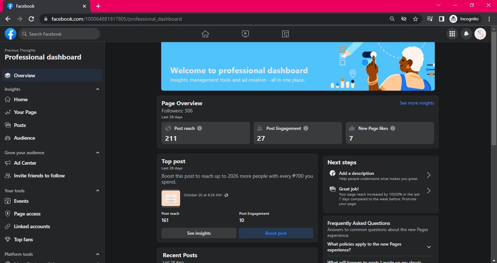Close the Facebook browser tab
497x263 pixels.
pyautogui.click(x=84, y=6)
